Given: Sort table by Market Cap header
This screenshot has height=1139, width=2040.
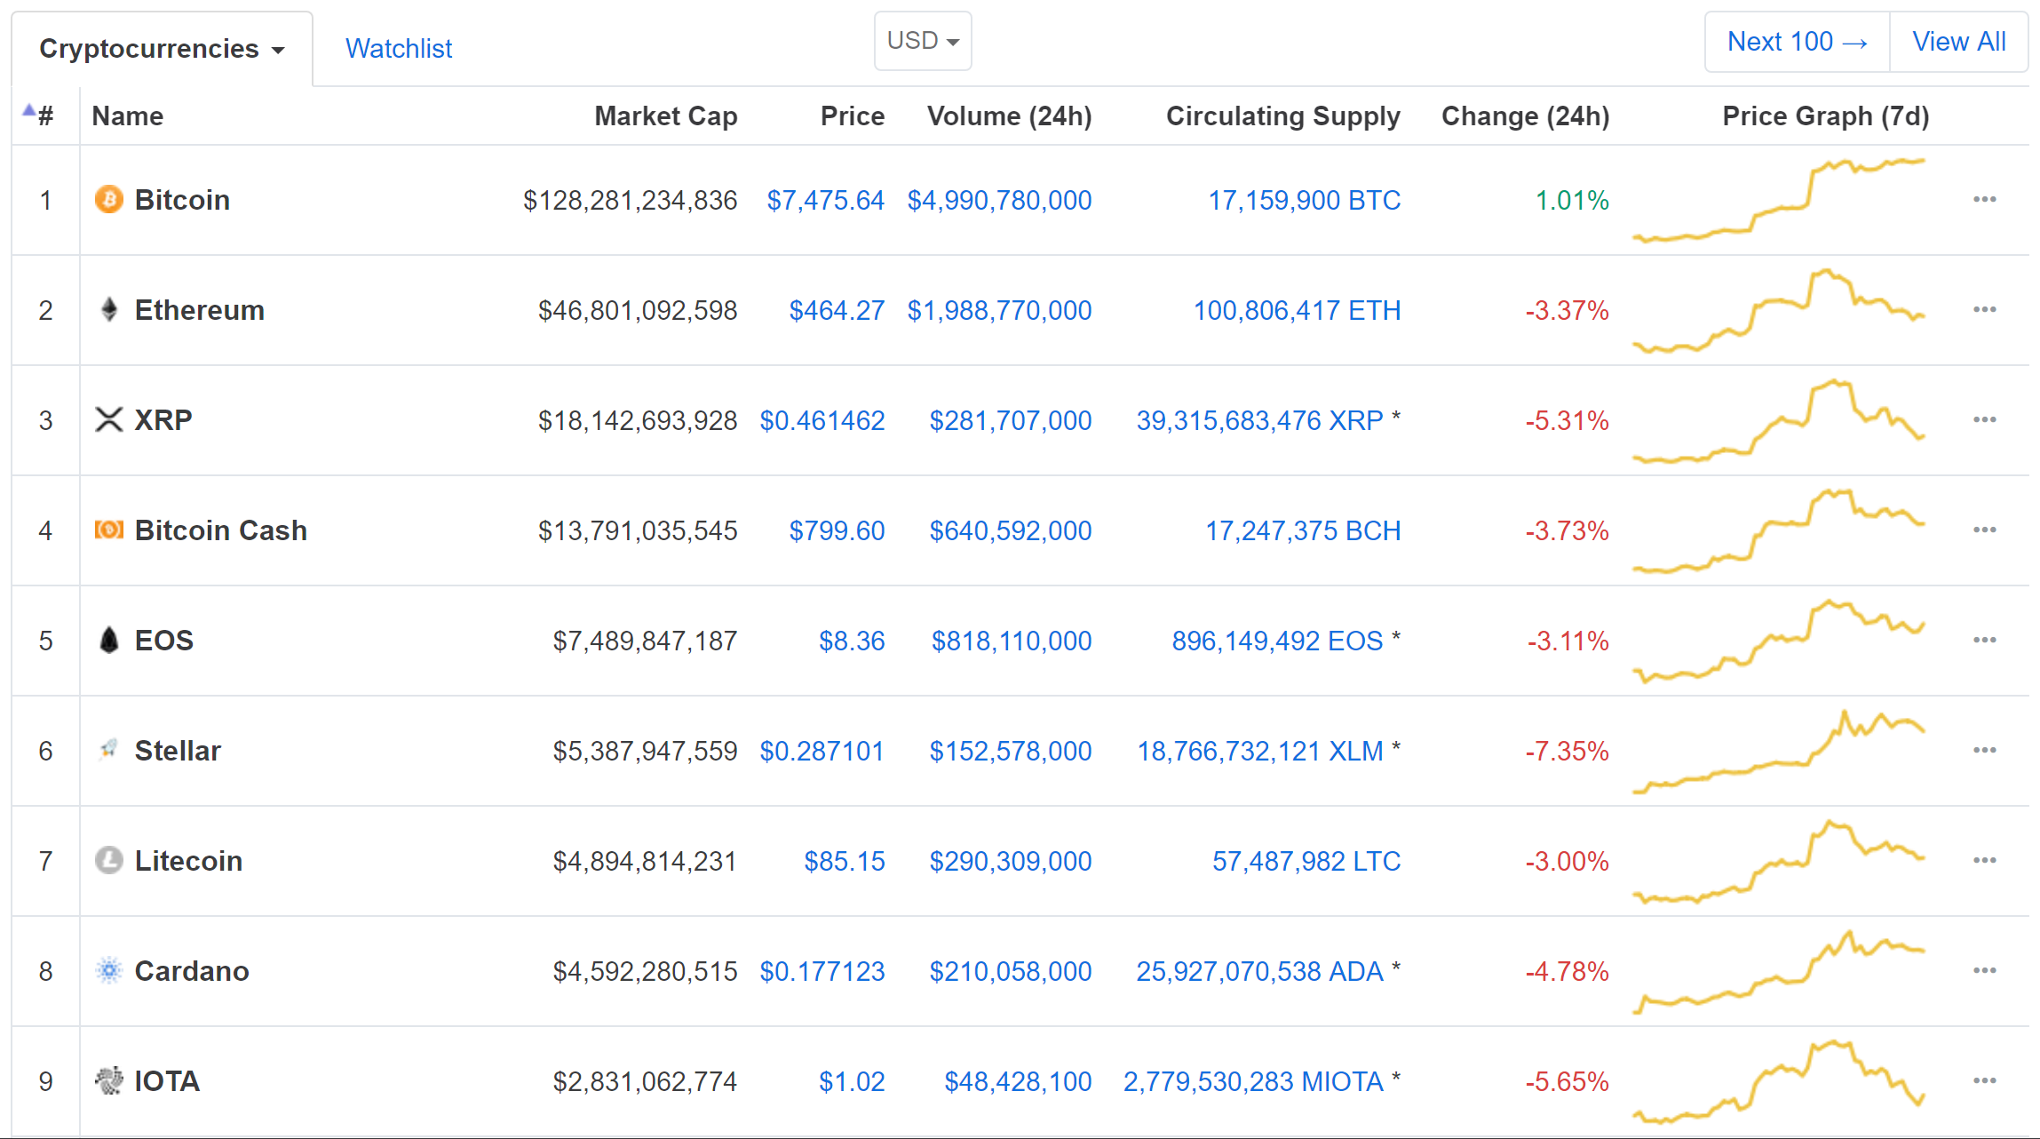Looking at the screenshot, I should point(666,115).
